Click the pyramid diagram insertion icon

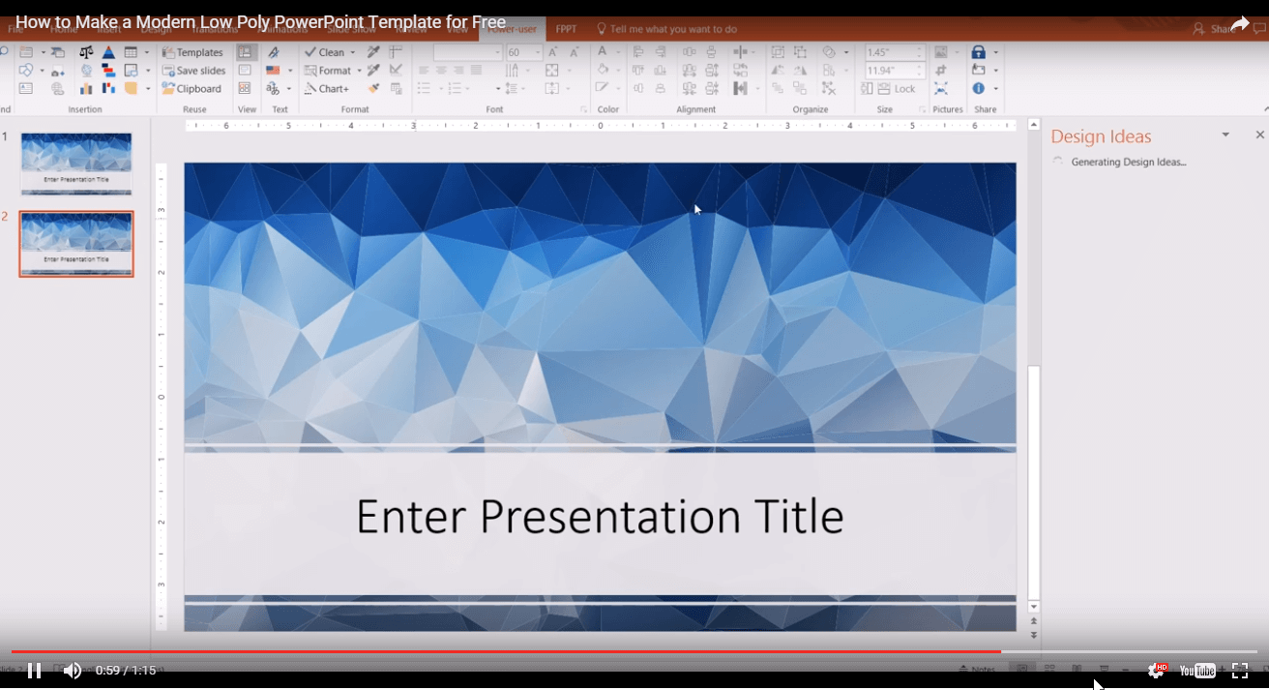[x=108, y=52]
